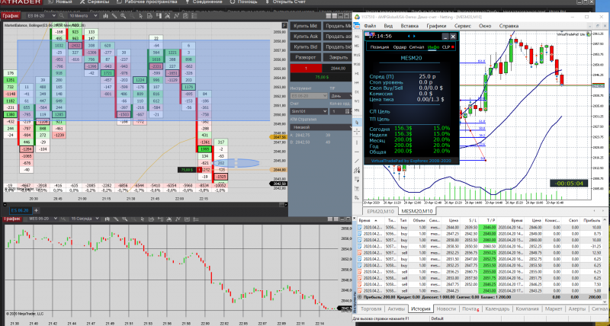Select trendline tool in MetaTrader sidebar
The height and width of the screenshot is (326, 610).
(357, 161)
